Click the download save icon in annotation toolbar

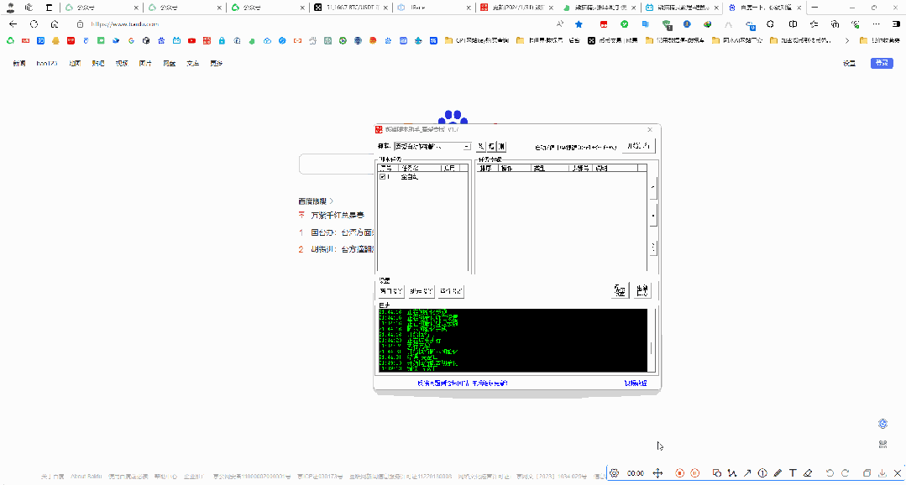[882, 473]
